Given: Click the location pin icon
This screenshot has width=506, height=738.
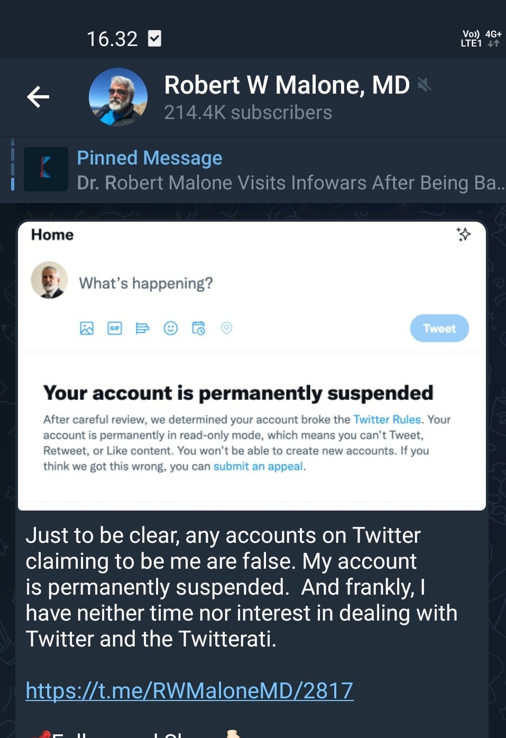Looking at the screenshot, I should pos(226,329).
